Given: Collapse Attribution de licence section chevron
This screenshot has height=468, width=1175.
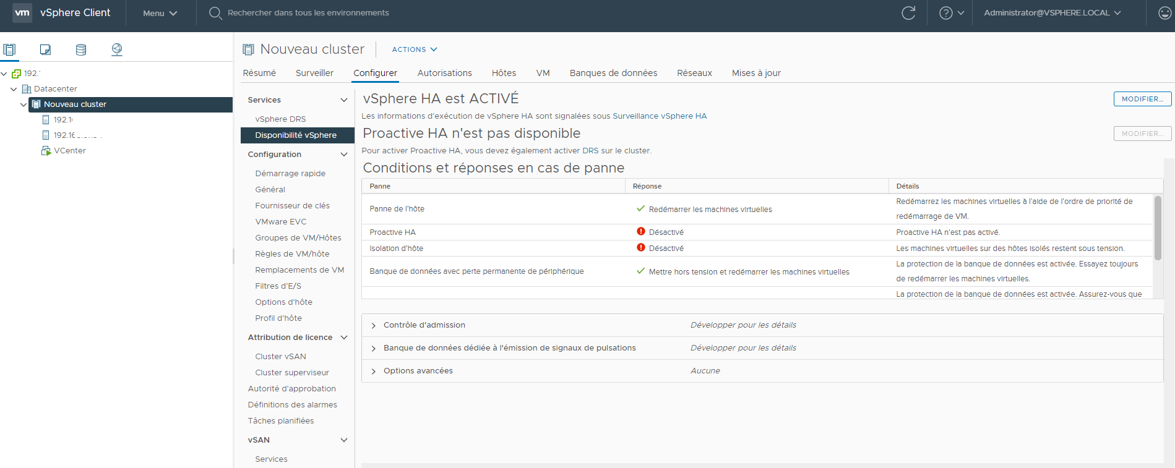Looking at the screenshot, I should click(x=344, y=338).
